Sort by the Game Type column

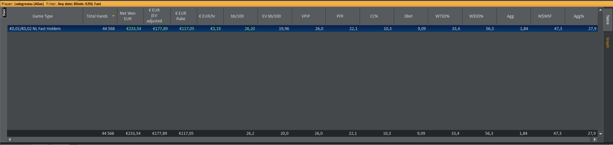(x=42, y=16)
